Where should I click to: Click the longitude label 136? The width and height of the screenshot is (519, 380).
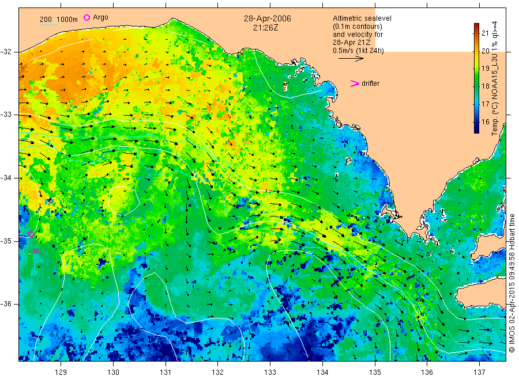pyautogui.click(x=427, y=373)
